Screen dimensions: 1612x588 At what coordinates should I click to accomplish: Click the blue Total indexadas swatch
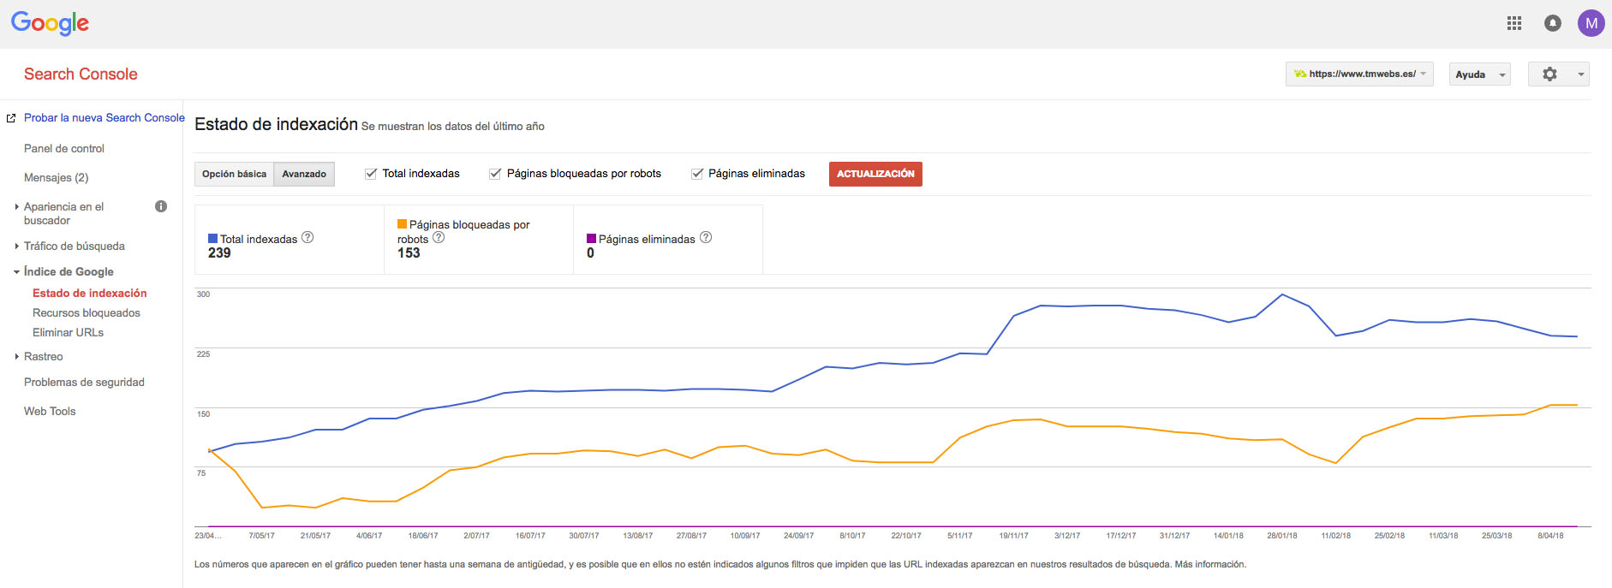212,239
